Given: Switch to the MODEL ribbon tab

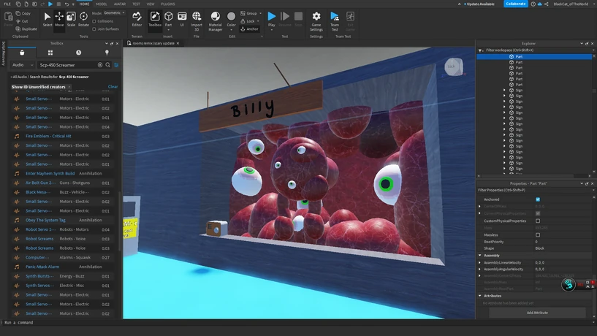Looking at the screenshot, I should 102,4.
